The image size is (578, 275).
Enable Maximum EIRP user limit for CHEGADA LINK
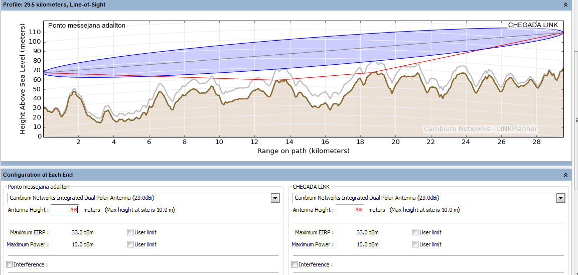415,232
